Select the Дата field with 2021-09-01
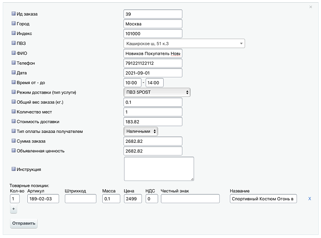The height and width of the screenshot is (238, 321). point(153,73)
